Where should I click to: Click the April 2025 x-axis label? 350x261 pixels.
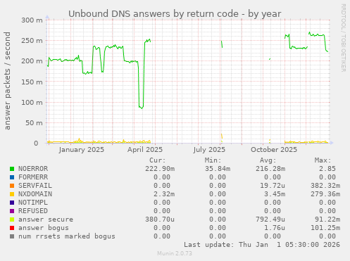[x=145, y=150]
